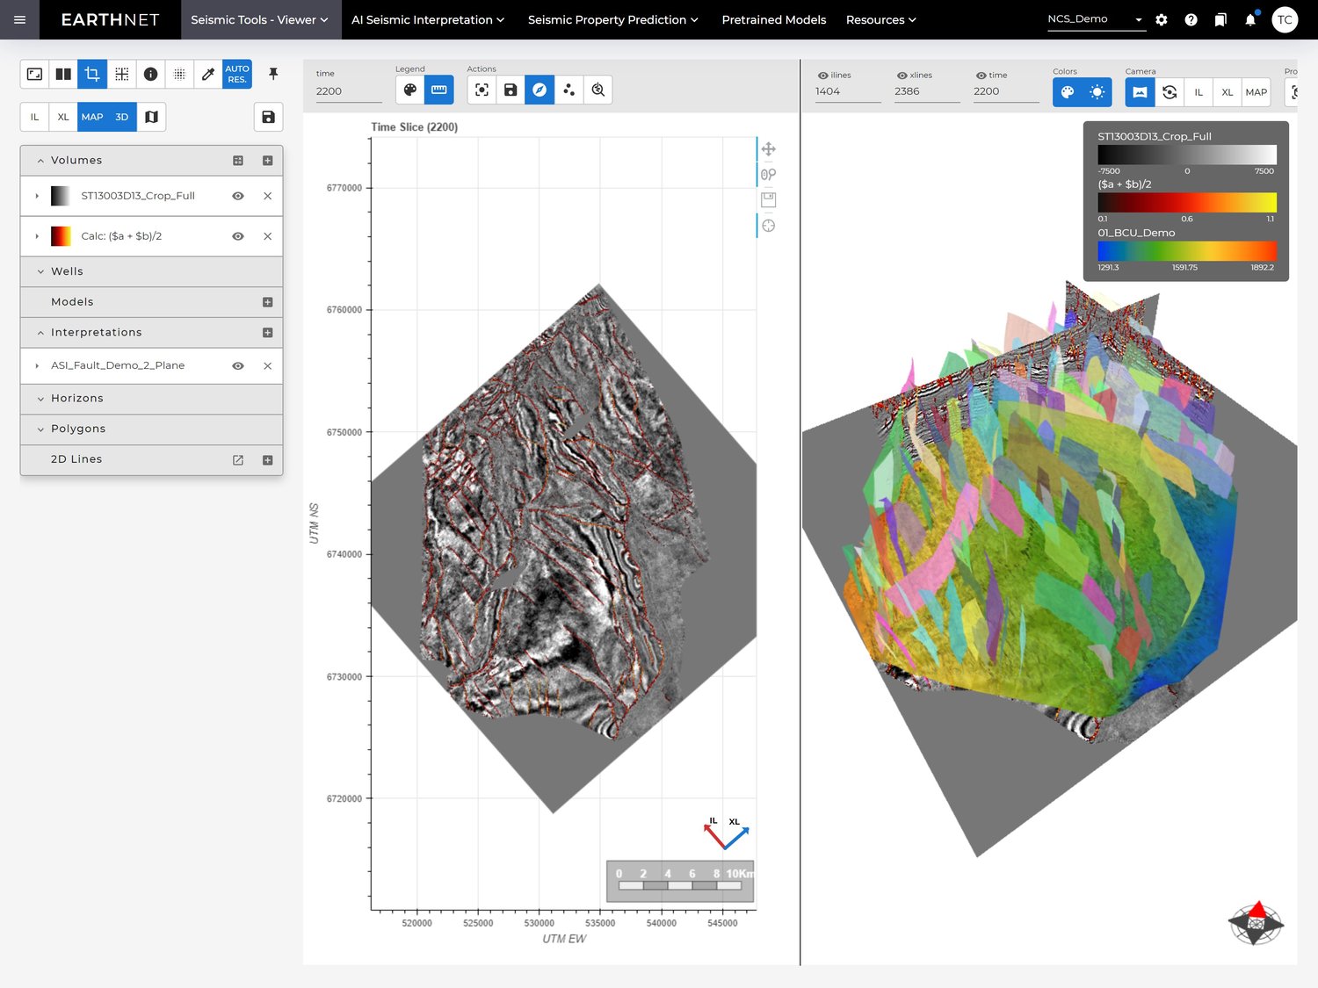Open the help question mark icon
The height and width of the screenshot is (988, 1318).
point(1191,19)
